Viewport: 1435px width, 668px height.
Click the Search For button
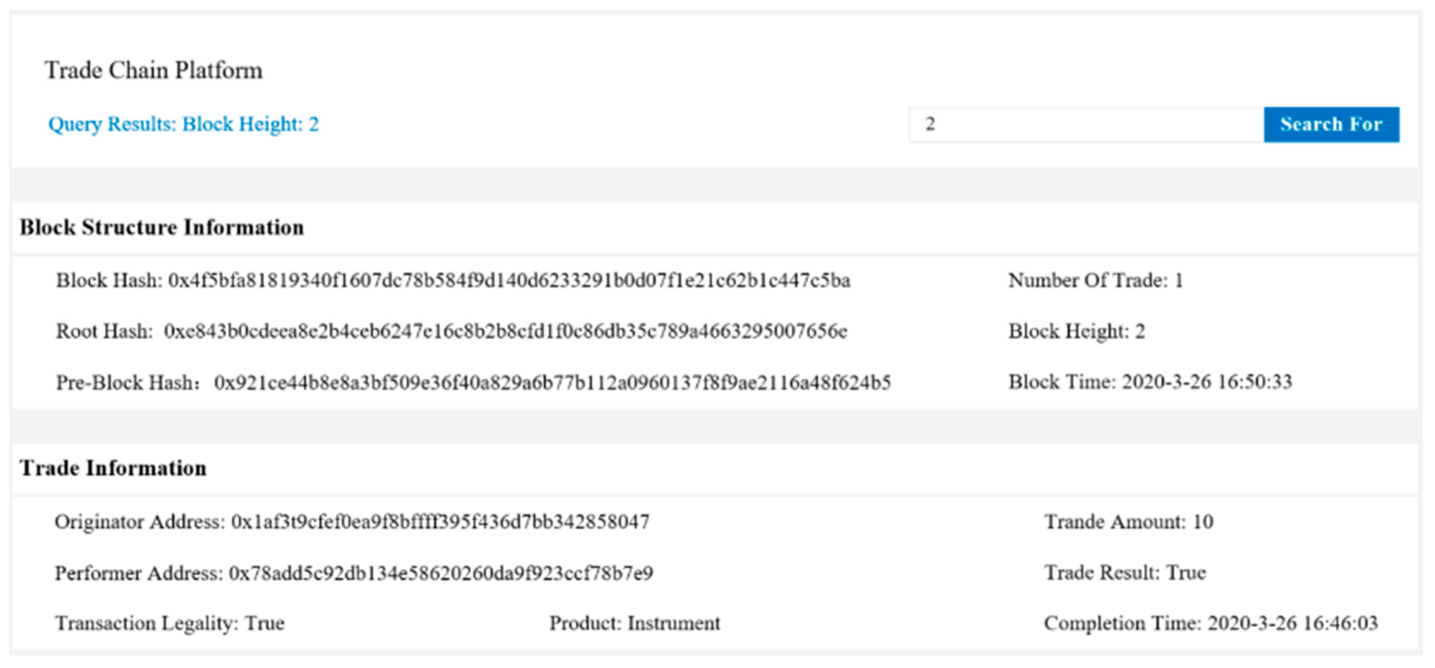(1331, 124)
